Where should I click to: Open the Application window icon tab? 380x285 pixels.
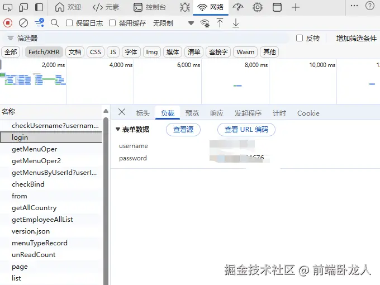(x=277, y=7)
